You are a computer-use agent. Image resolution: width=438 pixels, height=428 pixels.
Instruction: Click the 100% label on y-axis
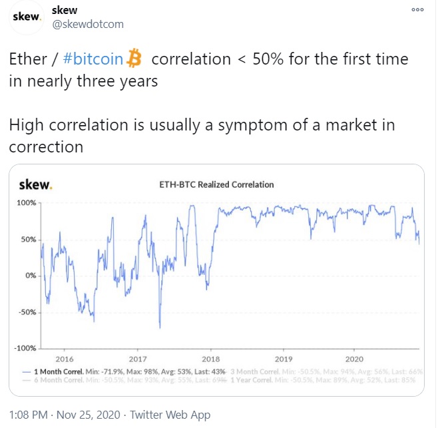pyautogui.click(x=27, y=202)
